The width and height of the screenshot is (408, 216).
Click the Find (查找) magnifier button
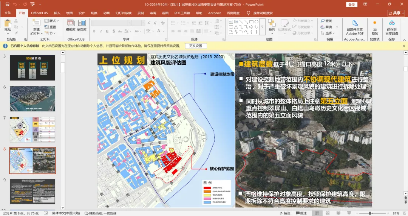coord(326,21)
